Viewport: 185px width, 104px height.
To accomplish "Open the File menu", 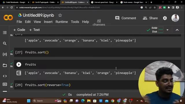I will pos(19,22).
